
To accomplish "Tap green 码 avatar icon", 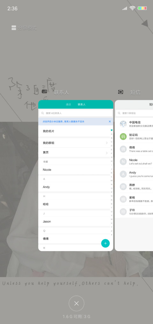I will 123,137.
